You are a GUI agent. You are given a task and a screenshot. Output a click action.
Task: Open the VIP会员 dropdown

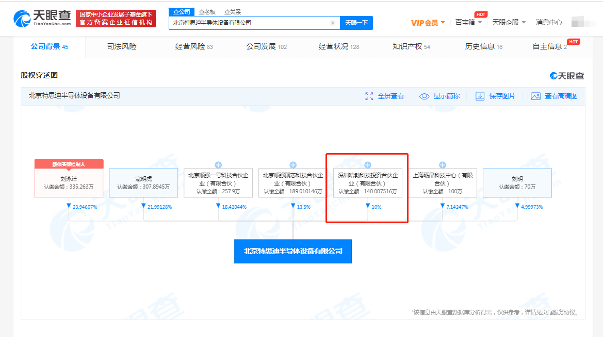point(428,23)
